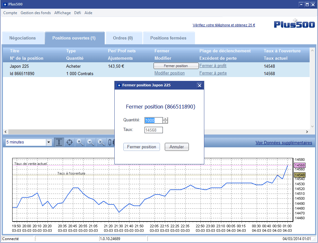
Task: Open Vérifiez votre téléphone et obtenez 25 € link
Action: (224, 25)
